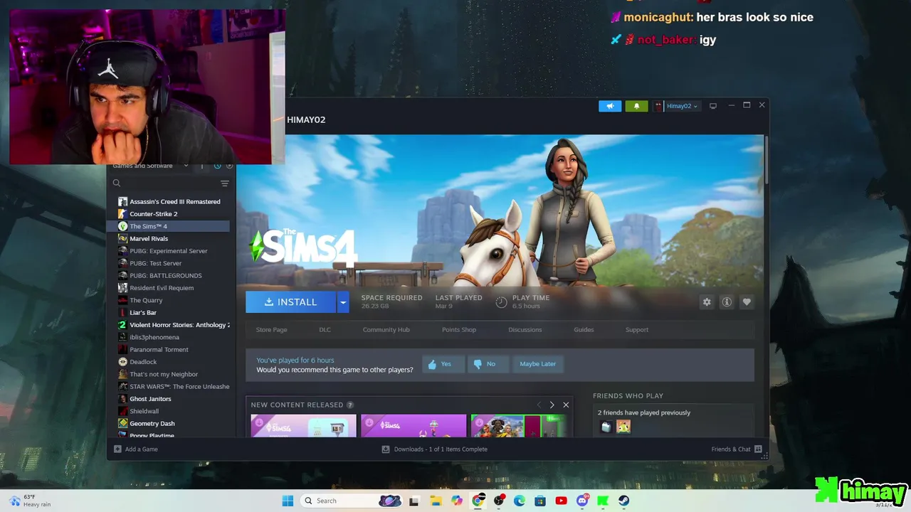Open second pink new content thumbnail
The width and height of the screenshot is (911, 512).
point(414,426)
